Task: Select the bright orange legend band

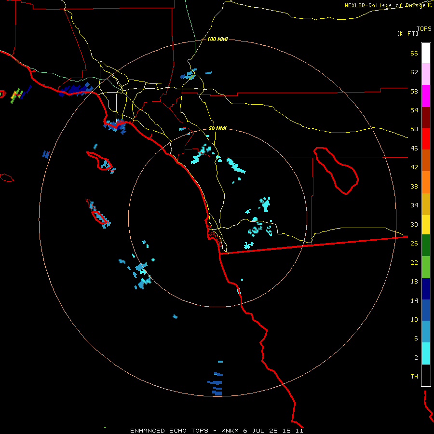Action: 426,182
